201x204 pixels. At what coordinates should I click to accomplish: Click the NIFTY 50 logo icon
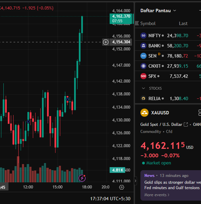tap(143, 36)
